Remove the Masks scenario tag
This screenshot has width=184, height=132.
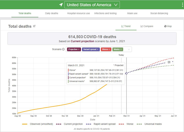click(x=121, y=49)
